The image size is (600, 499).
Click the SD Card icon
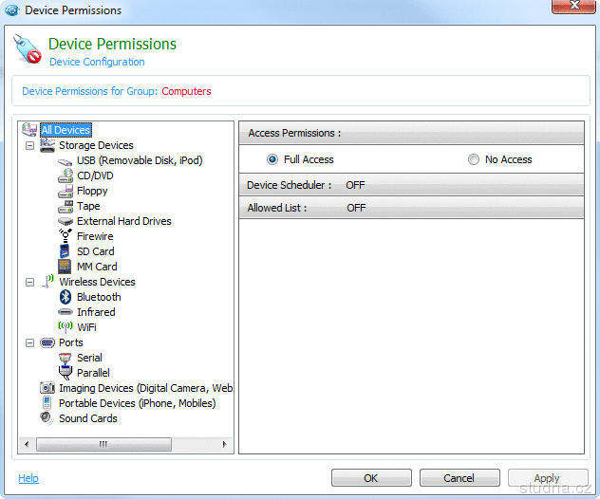65,251
